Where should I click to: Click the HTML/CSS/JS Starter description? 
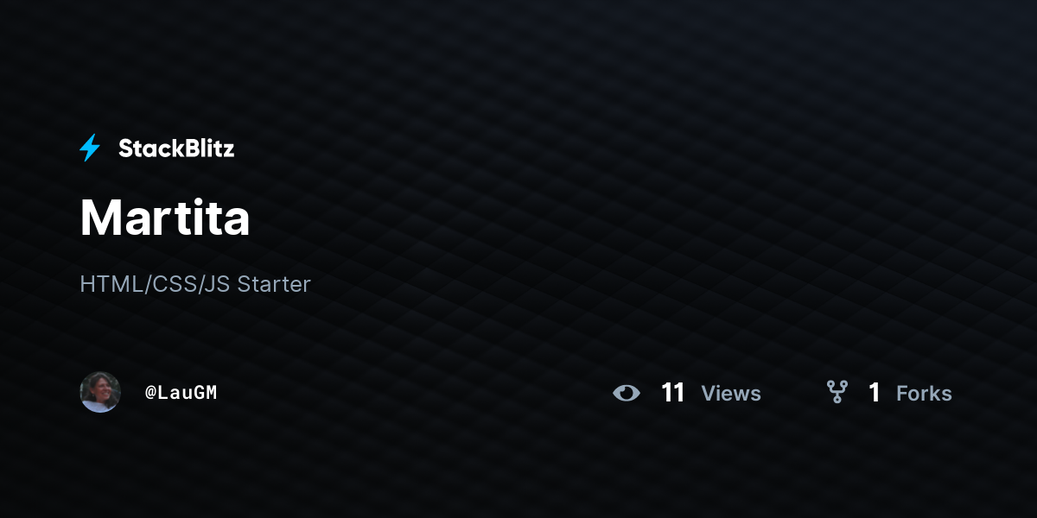[x=195, y=284]
